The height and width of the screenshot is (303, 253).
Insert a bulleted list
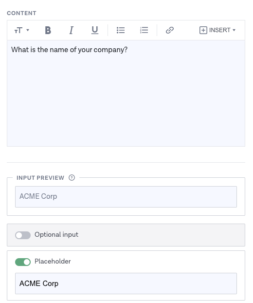click(121, 30)
